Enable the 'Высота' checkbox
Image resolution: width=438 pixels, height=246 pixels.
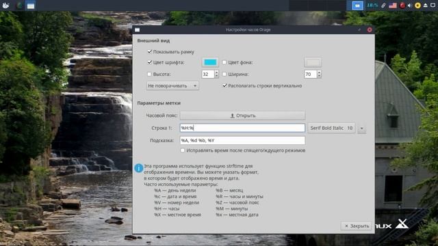(149, 74)
